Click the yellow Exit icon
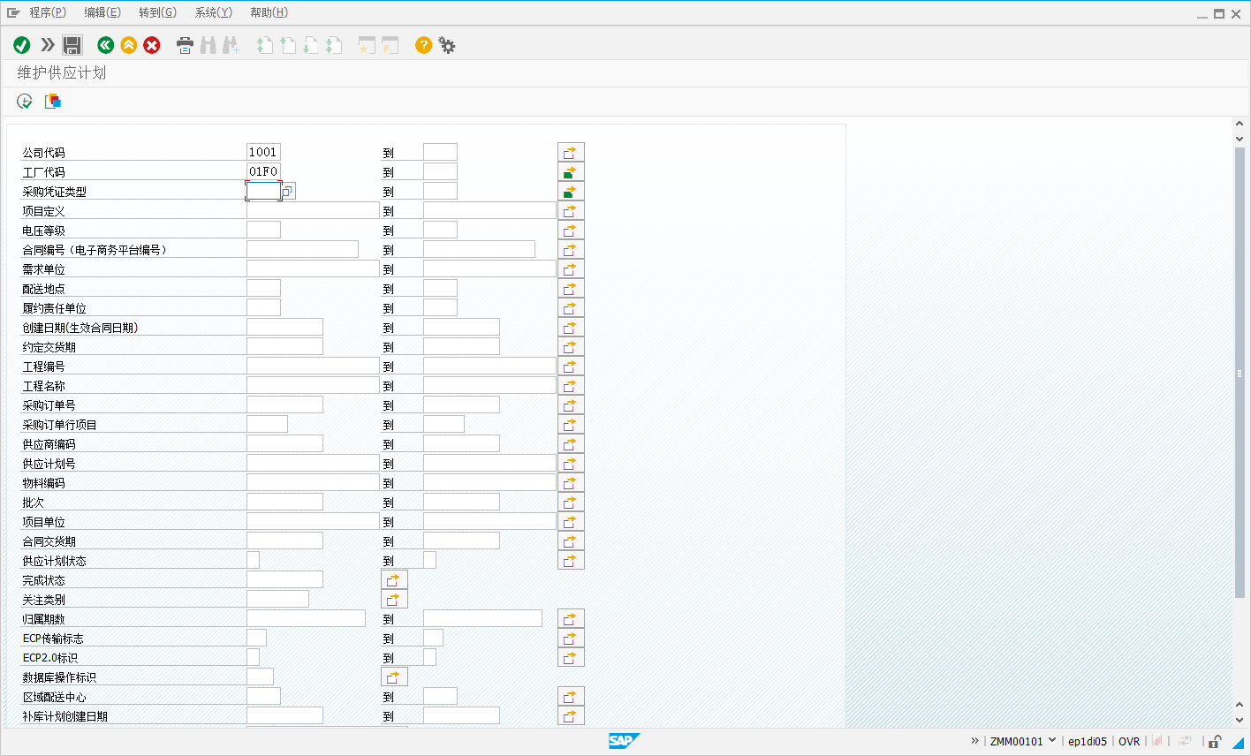1251x756 pixels. click(129, 45)
